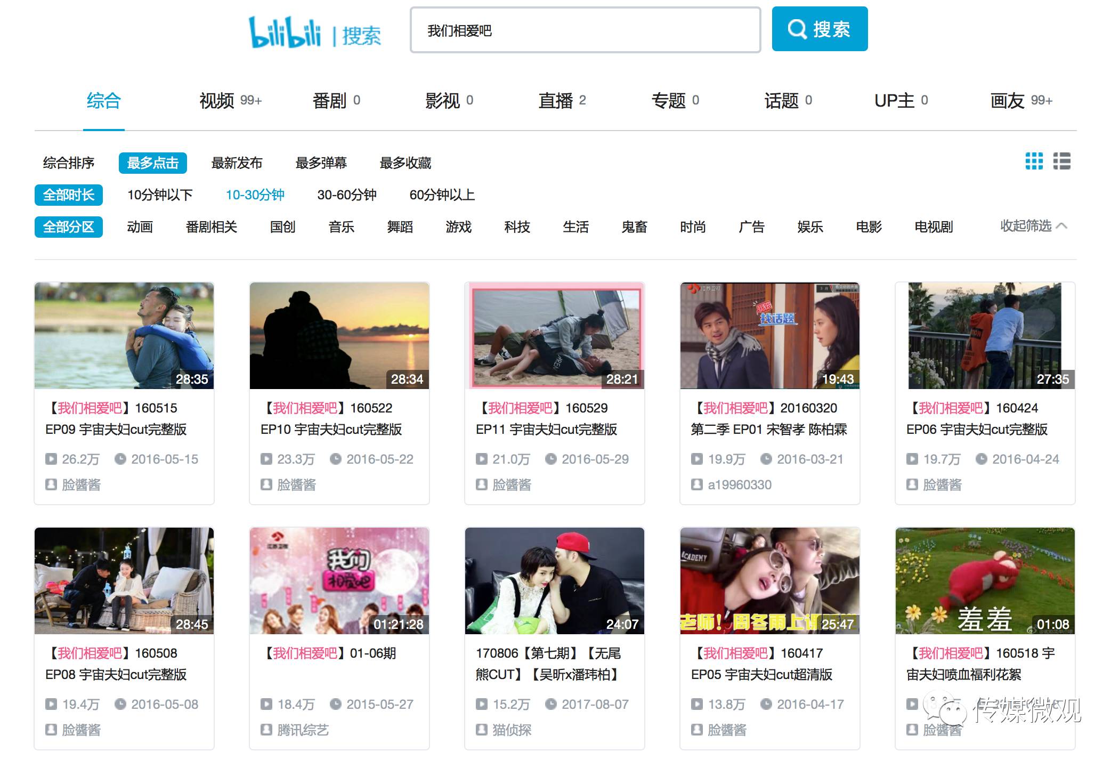1119x760 pixels.
Task: Open the 羞羞 video thumbnail
Action: [x=984, y=580]
